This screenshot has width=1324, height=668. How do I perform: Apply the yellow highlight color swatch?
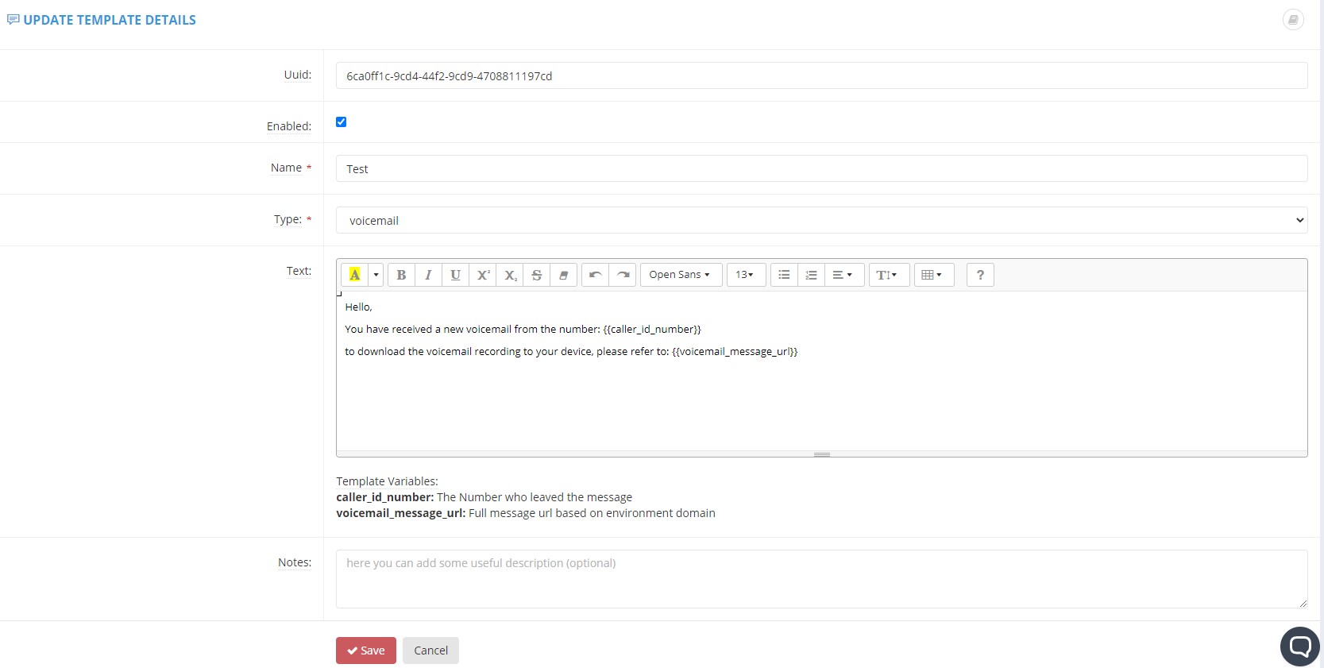click(355, 275)
